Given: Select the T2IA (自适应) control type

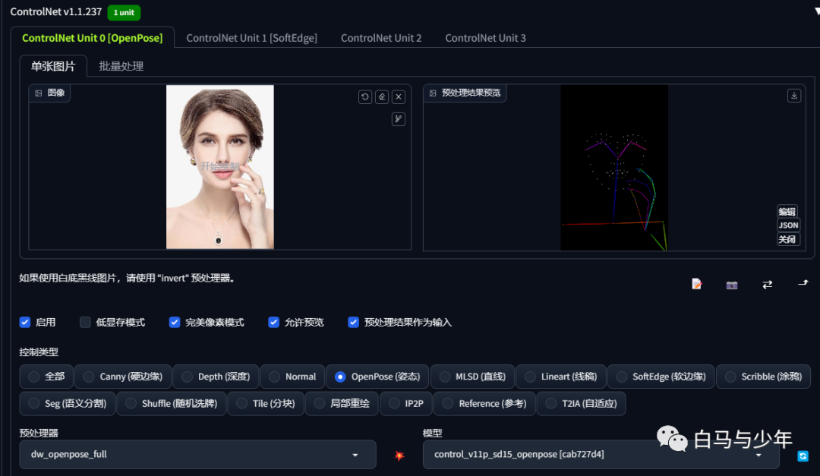Looking at the screenshot, I should [581, 403].
